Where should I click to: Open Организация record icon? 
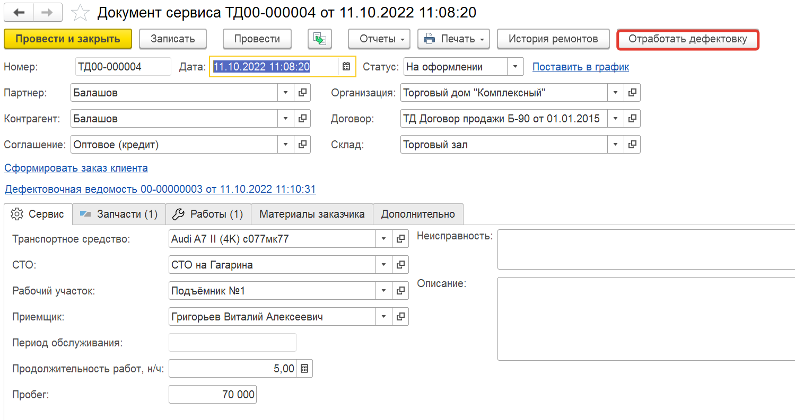click(x=632, y=93)
